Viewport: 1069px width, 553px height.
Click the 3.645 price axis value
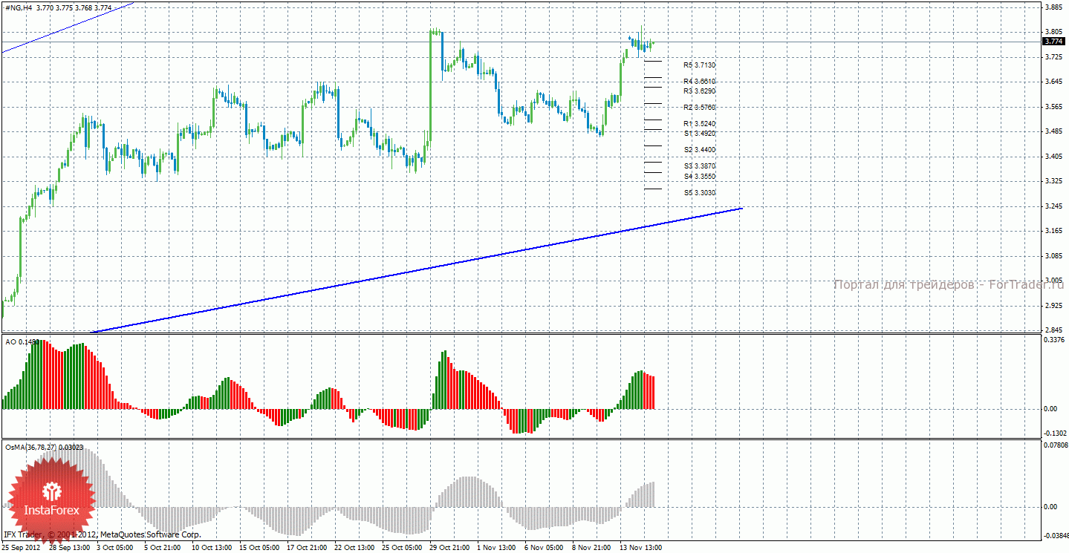[x=1053, y=82]
